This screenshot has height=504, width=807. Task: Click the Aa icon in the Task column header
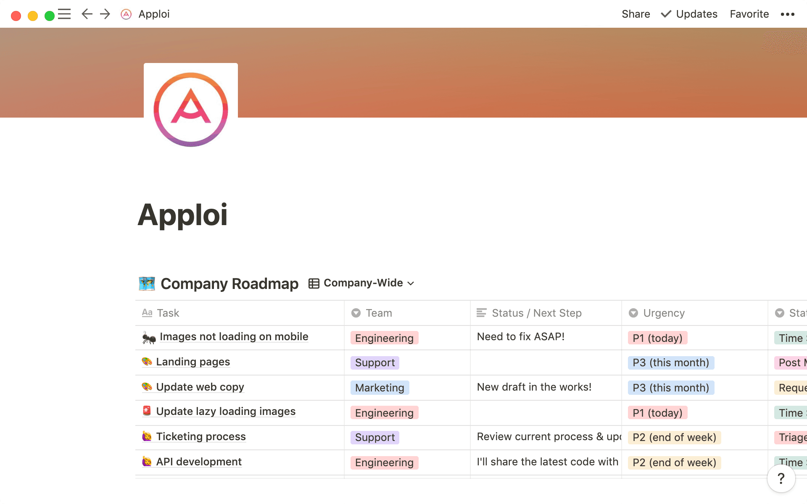[x=147, y=312]
